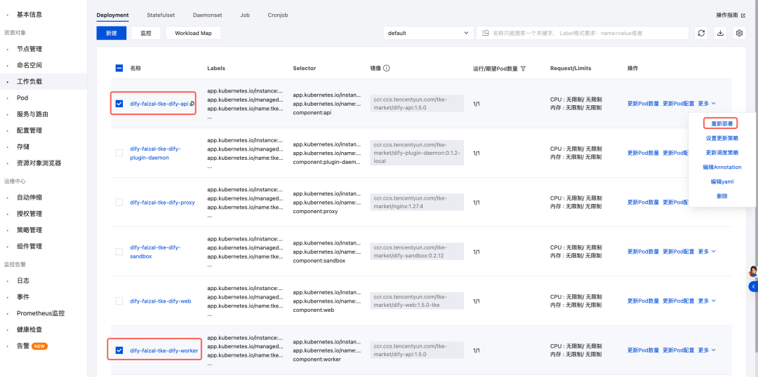This screenshot has height=377, width=758.
Task: Check the dify-sandbox row checkbox
Action: (x=119, y=252)
